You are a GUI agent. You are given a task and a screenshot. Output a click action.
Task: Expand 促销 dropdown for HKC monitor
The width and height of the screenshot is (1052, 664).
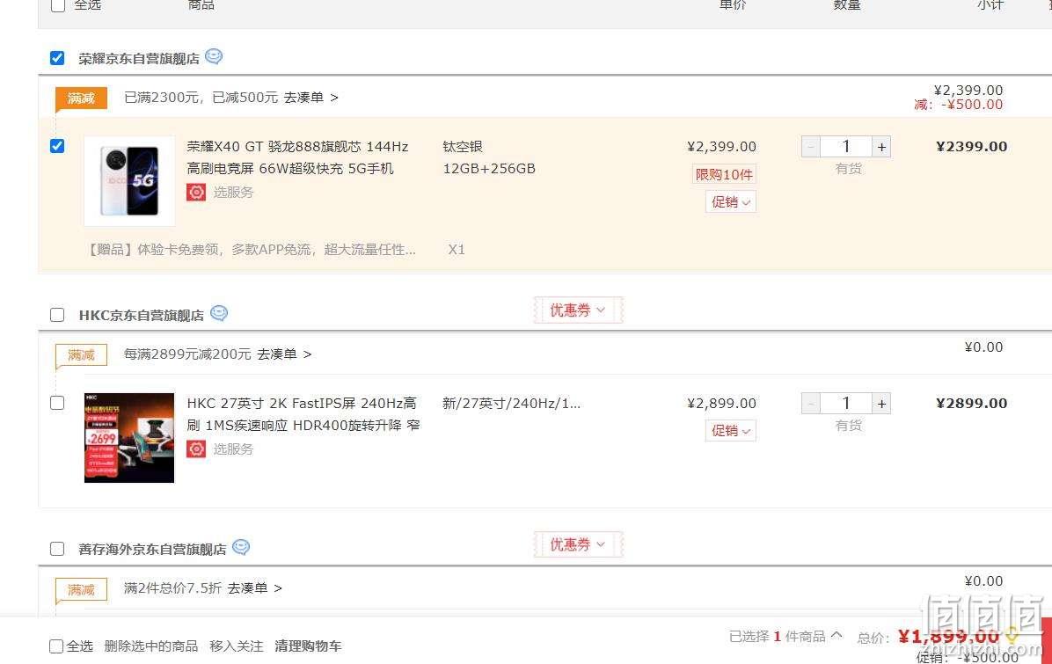(731, 431)
